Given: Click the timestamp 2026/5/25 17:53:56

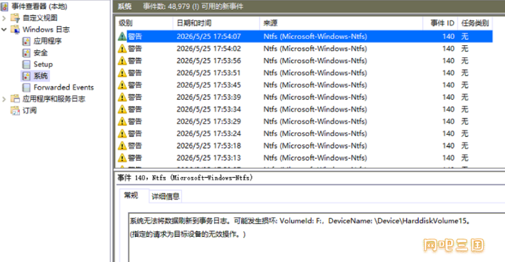Looking at the screenshot, I should coord(209,61).
